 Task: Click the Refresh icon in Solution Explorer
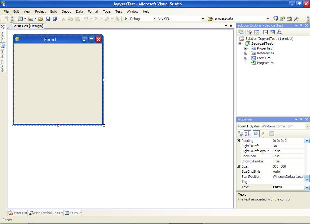point(257,32)
